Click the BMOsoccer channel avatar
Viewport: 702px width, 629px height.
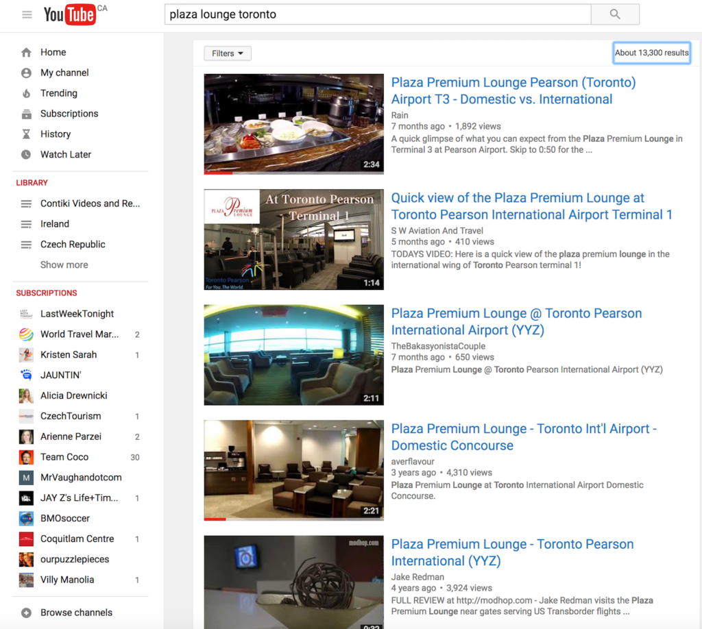pos(27,519)
